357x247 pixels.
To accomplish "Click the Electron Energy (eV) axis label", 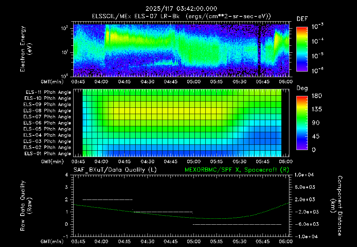I will 25,49.
